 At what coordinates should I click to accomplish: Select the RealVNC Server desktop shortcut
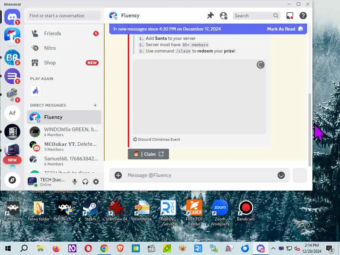coord(168,213)
